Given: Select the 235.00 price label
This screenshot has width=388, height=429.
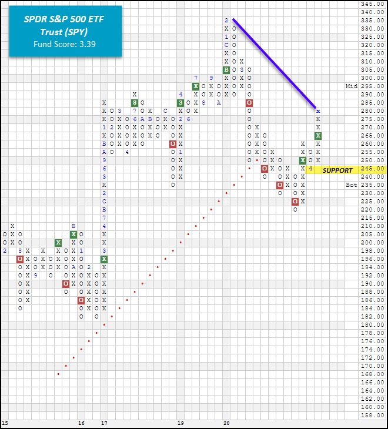Looking at the screenshot, I should [x=372, y=185].
